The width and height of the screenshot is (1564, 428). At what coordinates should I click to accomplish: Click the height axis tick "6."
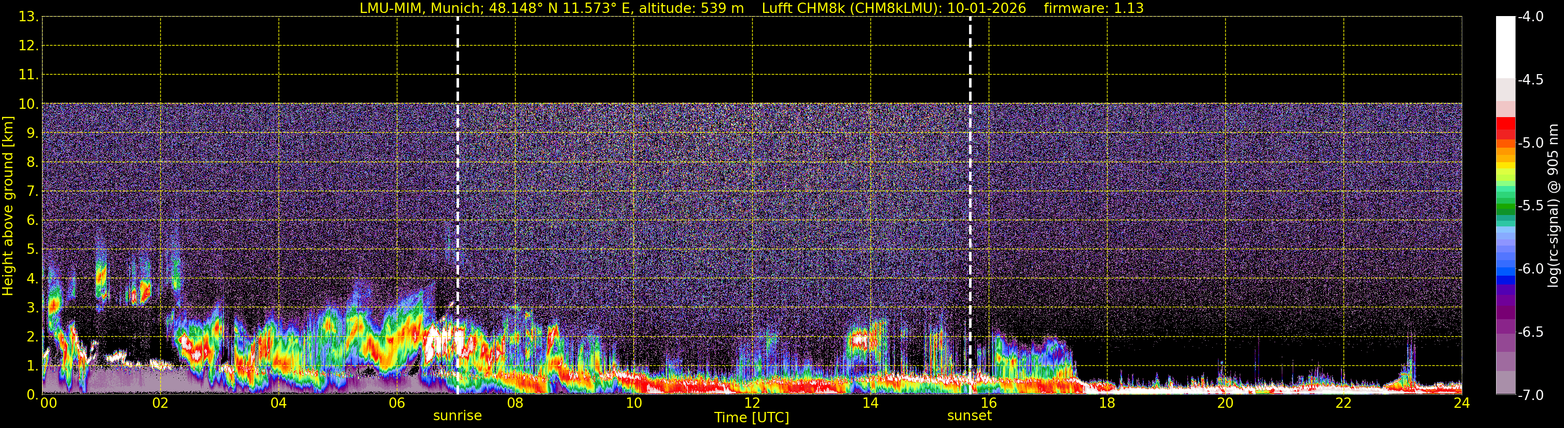coord(32,220)
